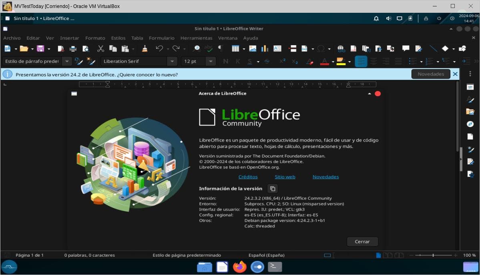Image resolution: width=480 pixels, height=275 pixels.
Task: Toggle Superscript formatting
Action: tap(282, 61)
